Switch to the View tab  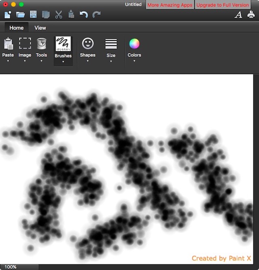[40, 28]
